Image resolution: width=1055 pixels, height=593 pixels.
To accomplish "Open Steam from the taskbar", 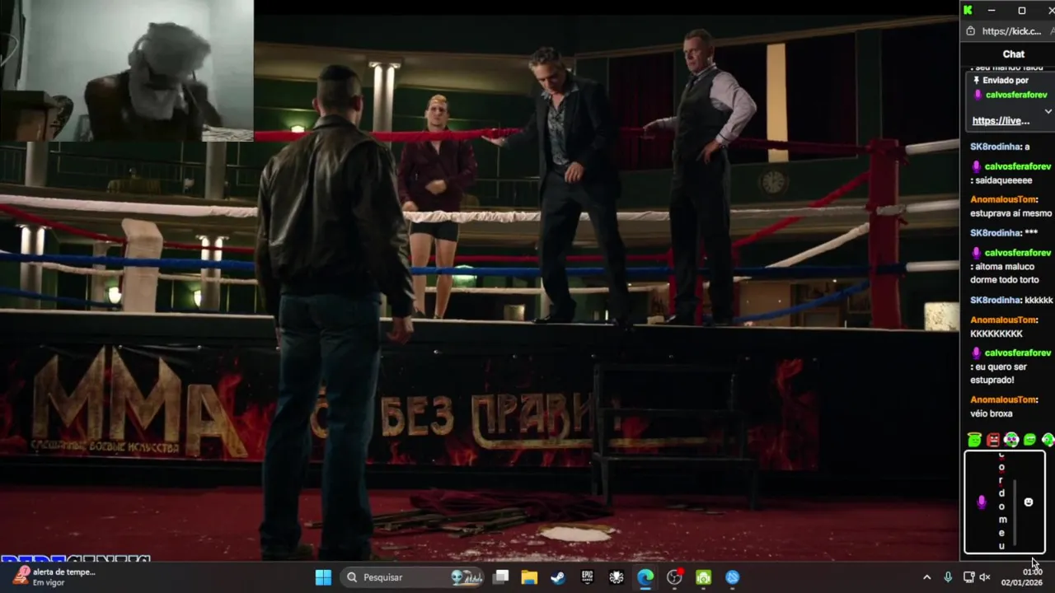I will (558, 577).
